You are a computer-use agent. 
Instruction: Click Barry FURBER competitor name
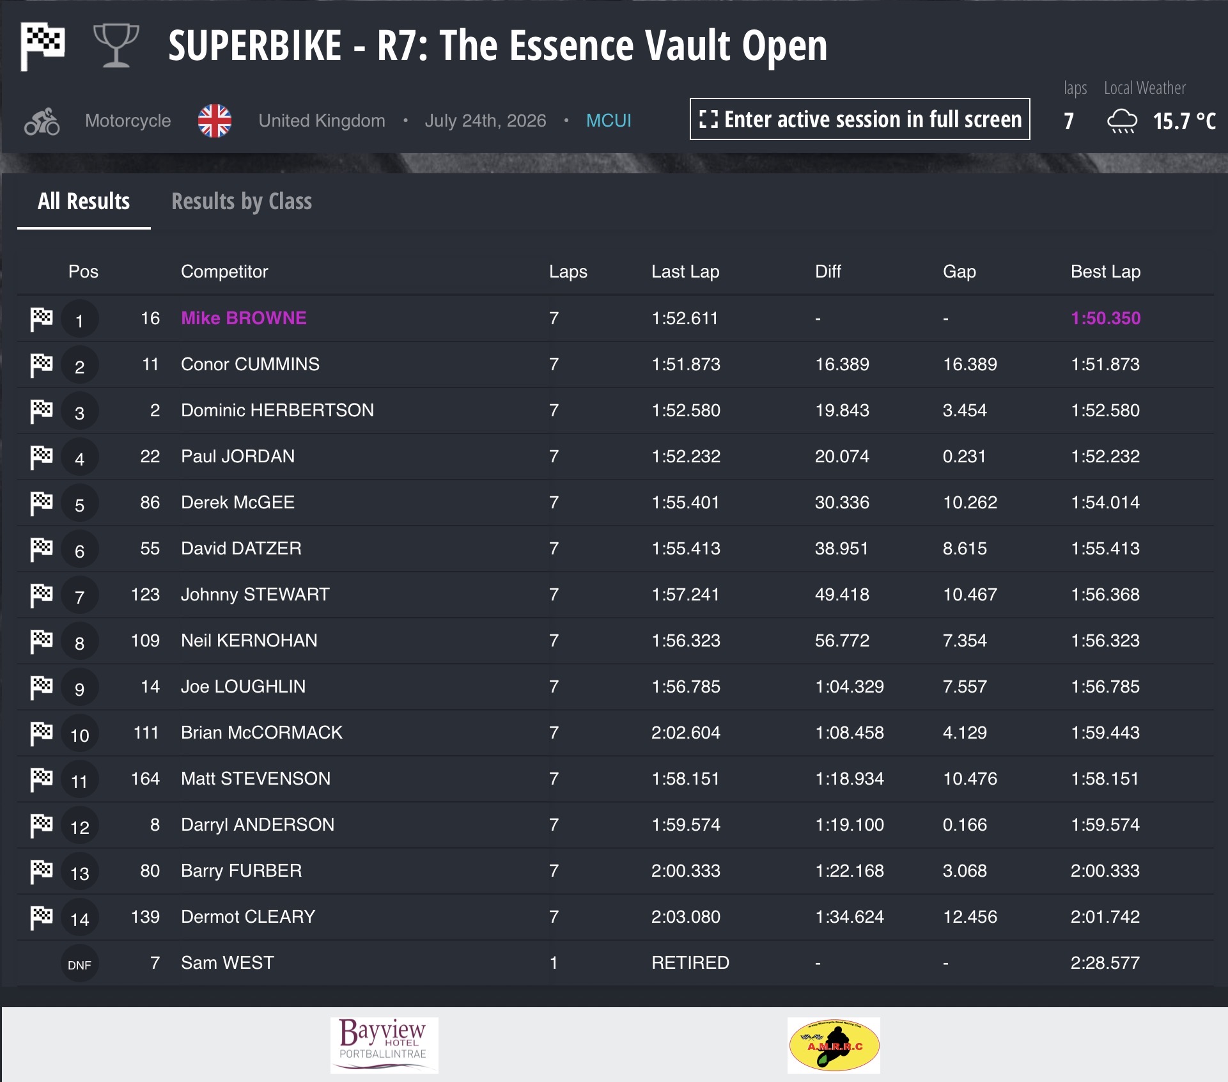click(x=241, y=871)
